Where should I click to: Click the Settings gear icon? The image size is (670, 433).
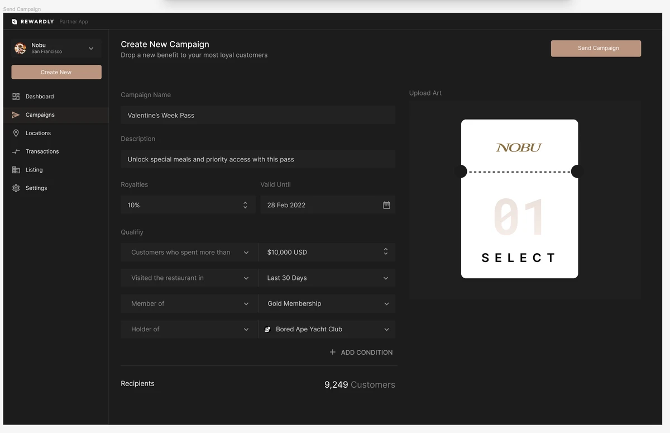tap(16, 188)
